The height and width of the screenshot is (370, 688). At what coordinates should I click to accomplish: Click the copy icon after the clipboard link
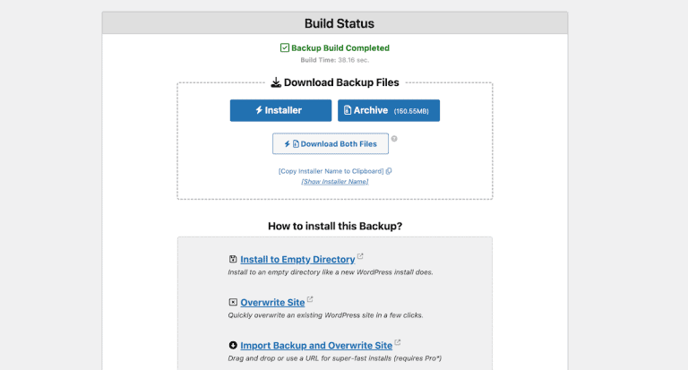coord(389,171)
